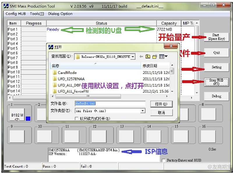Go up one folder level in Open dialog
233x173 pixels.
148,57
